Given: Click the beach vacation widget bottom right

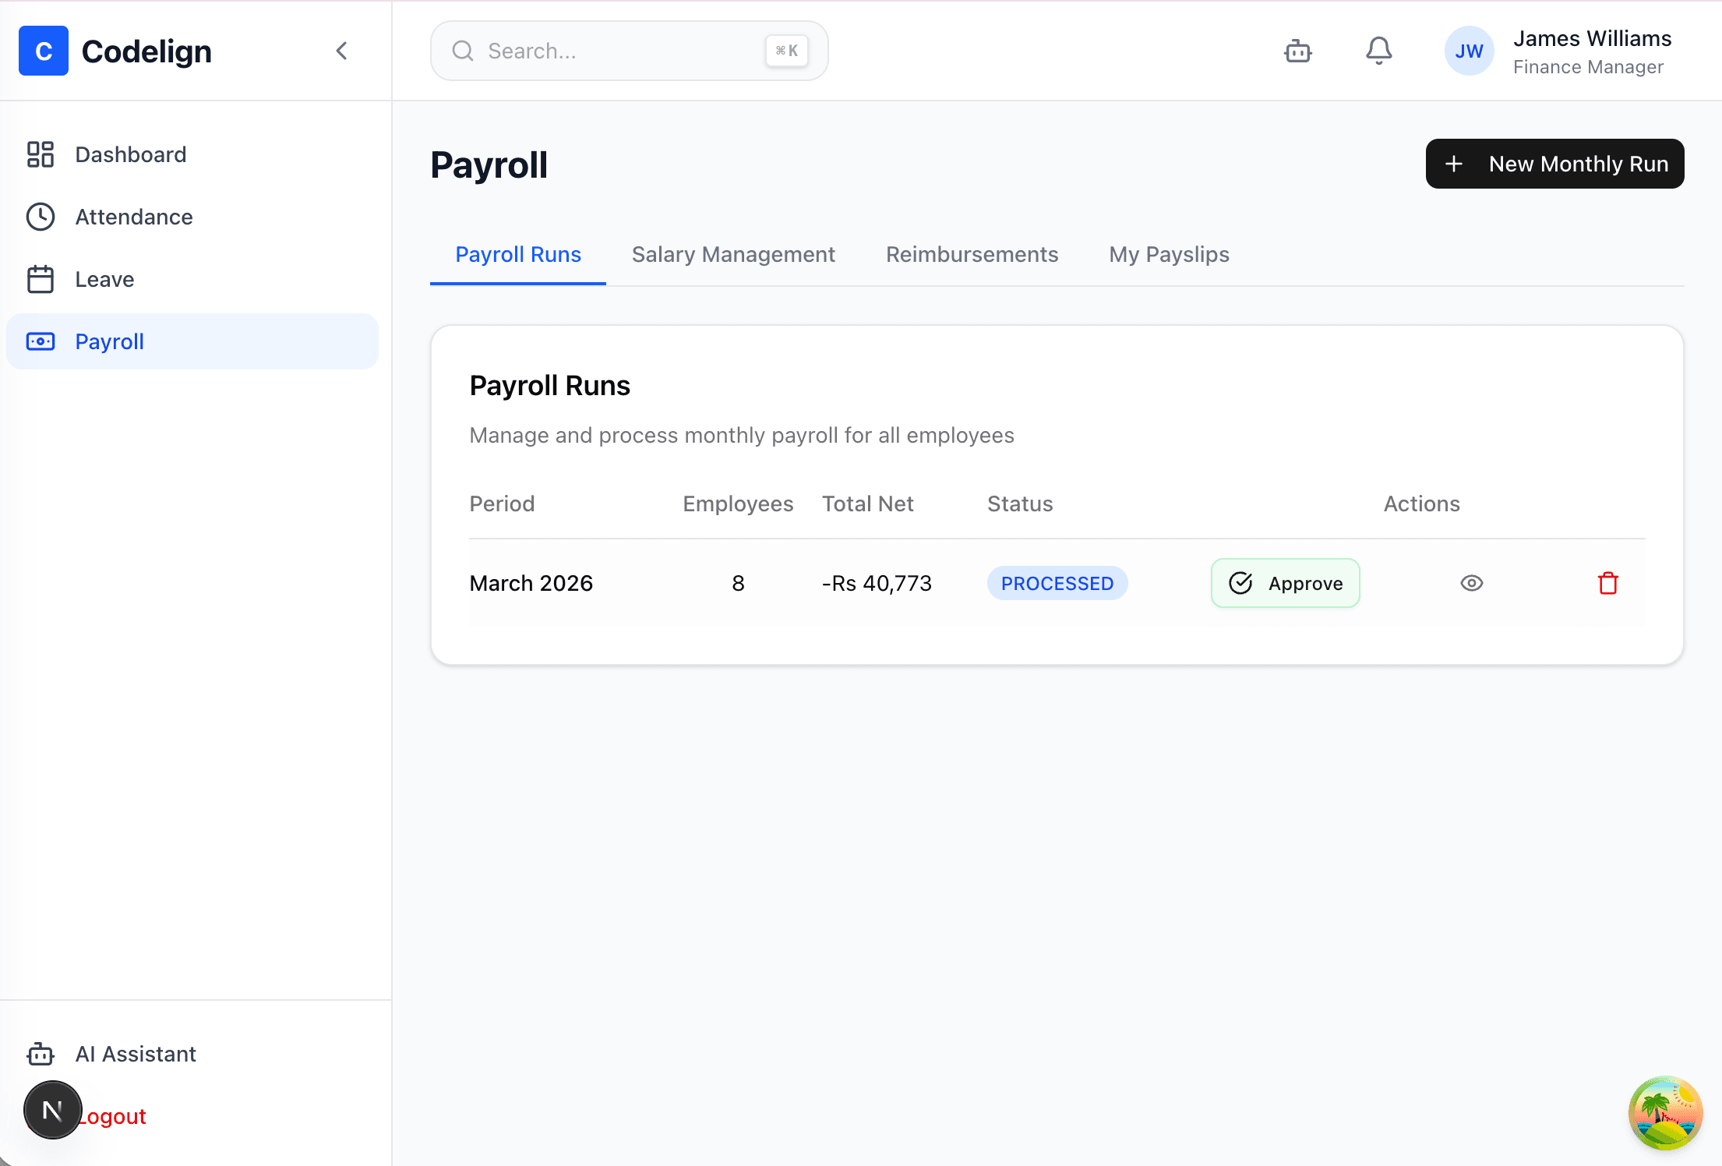Looking at the screenshot, I should click(1666, 1113).
